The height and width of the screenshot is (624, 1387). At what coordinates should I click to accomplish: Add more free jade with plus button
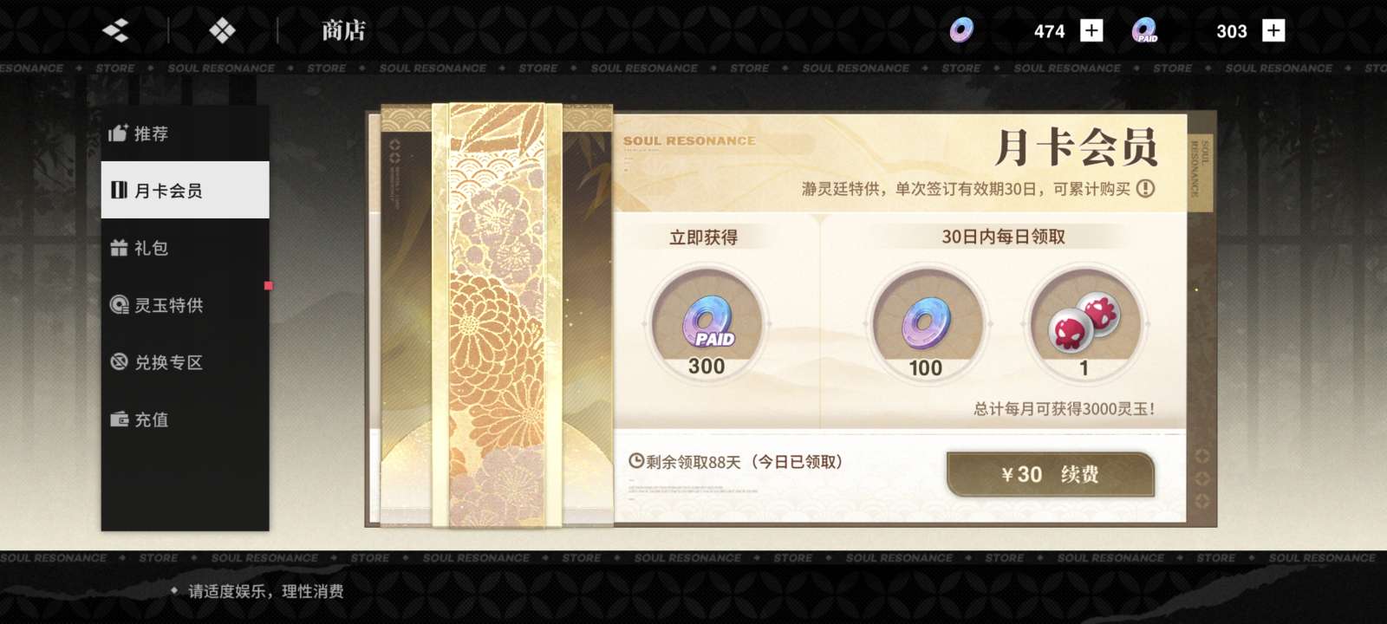click(x=1091, y=30)
